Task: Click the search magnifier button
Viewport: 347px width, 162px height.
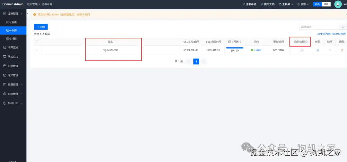Action: coord(343,27)
